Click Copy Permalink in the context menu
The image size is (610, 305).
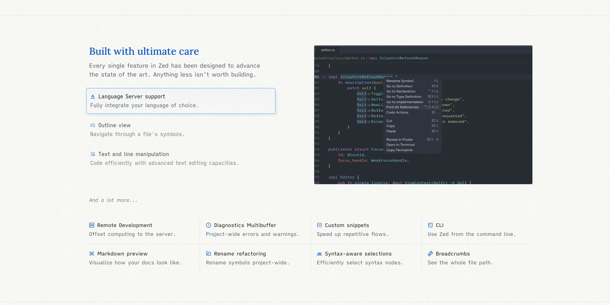[x=399, y=150]
